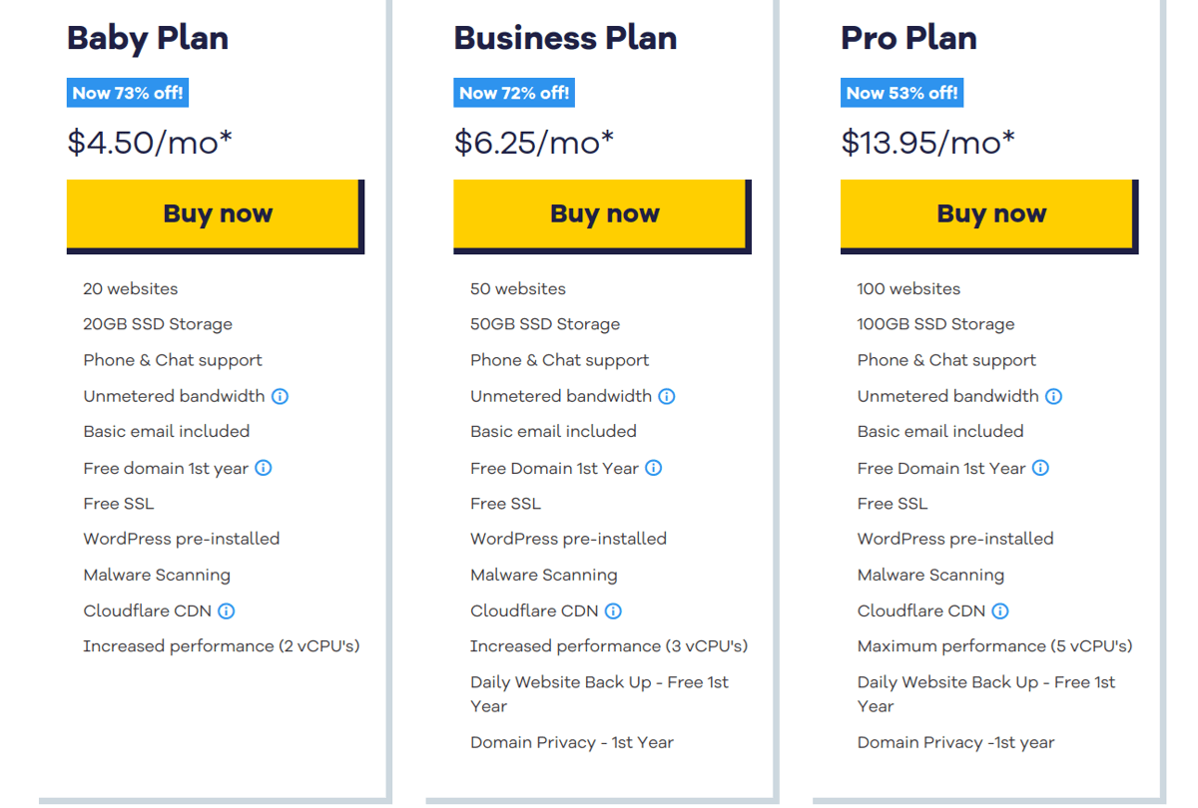Purchase the Pro Plan via Buy now
This screenshot has width=1198, height=808.
click(989, 213)
